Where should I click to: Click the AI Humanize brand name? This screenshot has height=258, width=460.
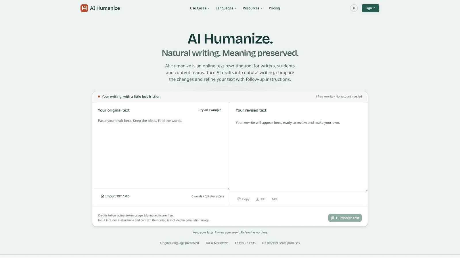[x=105, y=8]
